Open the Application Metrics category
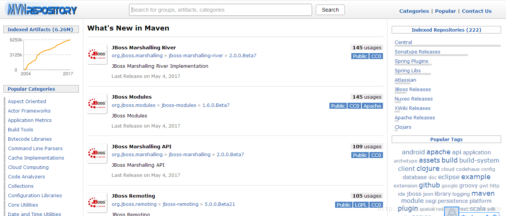Viewport: 506px width, 216px height. (x=30, y=120)
